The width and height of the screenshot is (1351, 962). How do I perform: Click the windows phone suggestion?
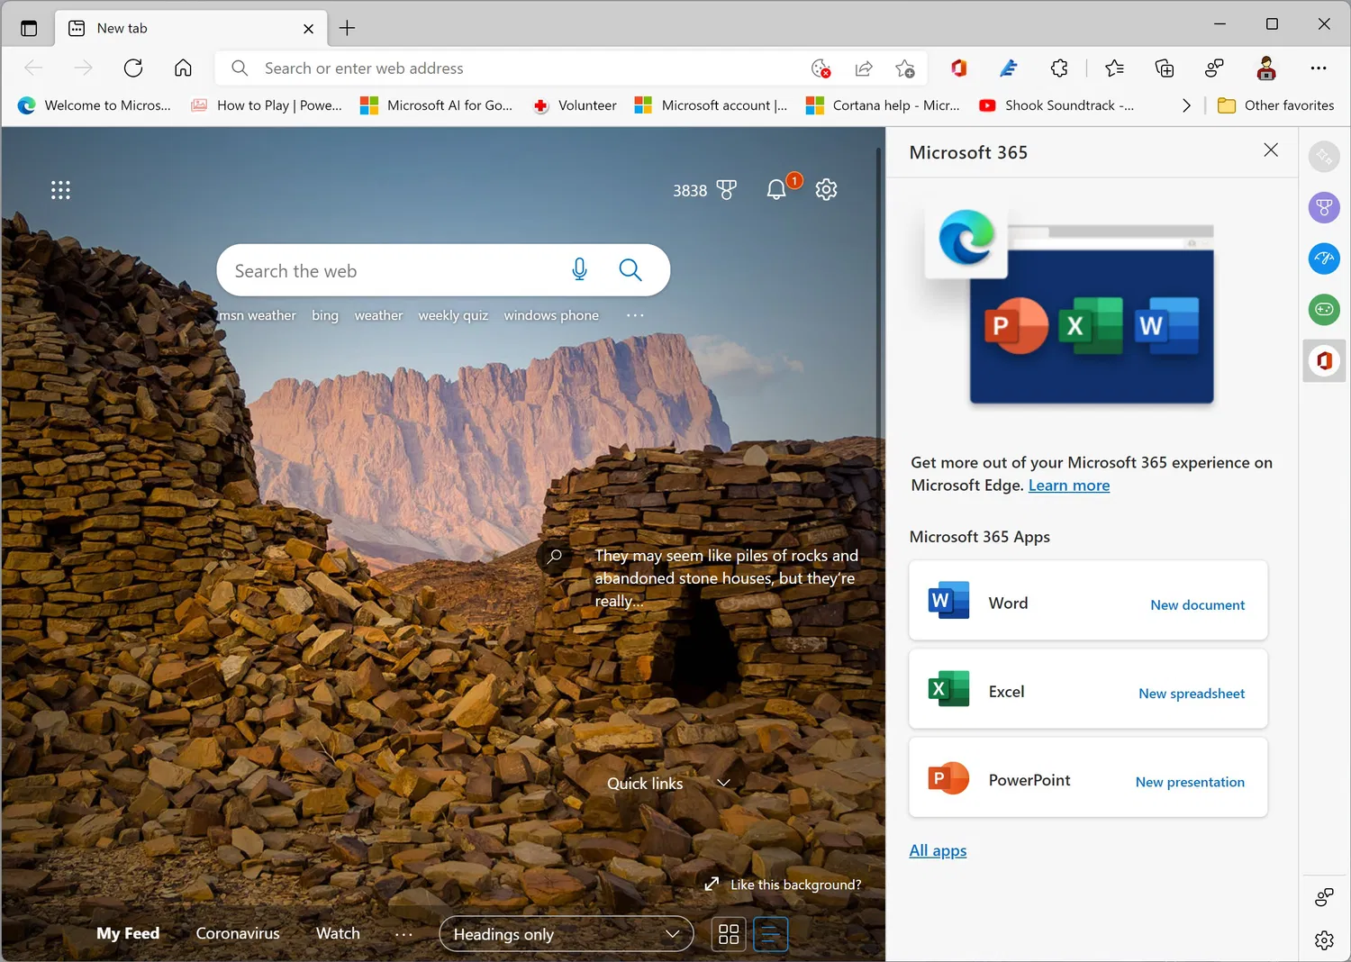(551, 315)
